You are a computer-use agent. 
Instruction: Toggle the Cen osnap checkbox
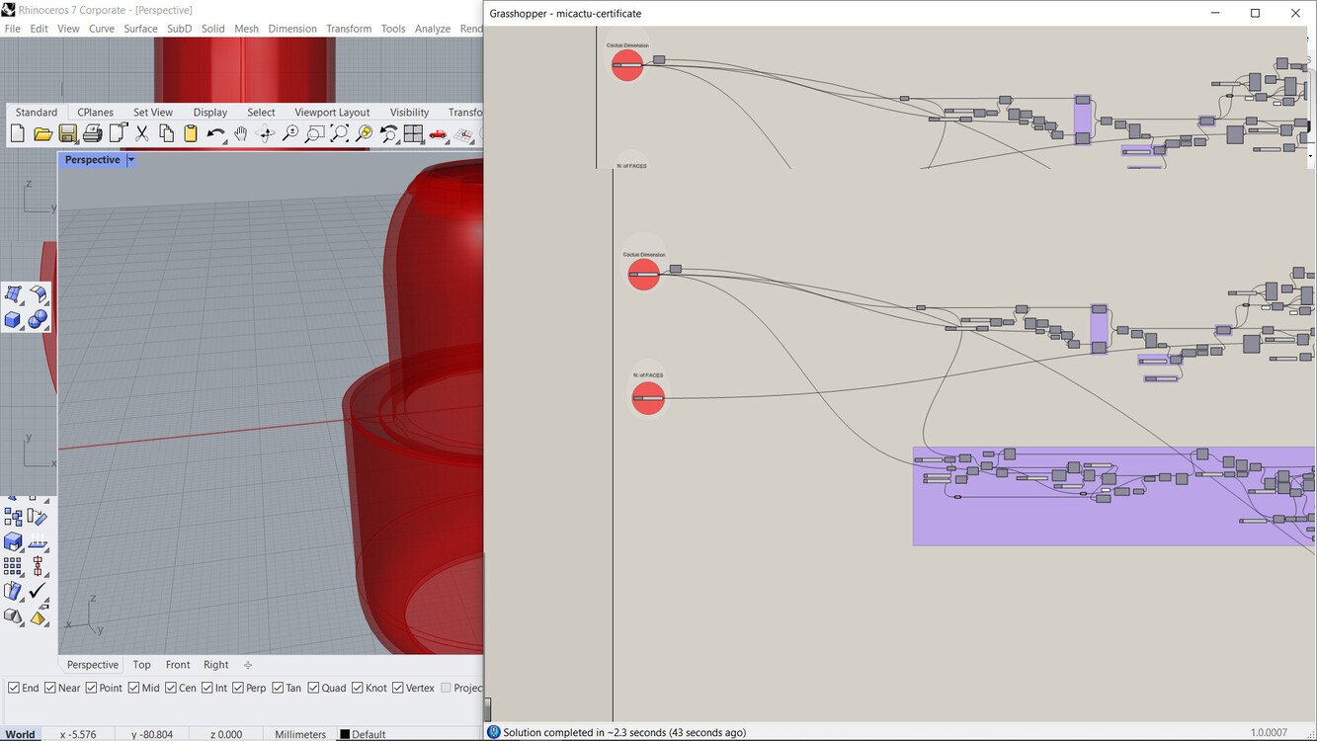(171, 688)
